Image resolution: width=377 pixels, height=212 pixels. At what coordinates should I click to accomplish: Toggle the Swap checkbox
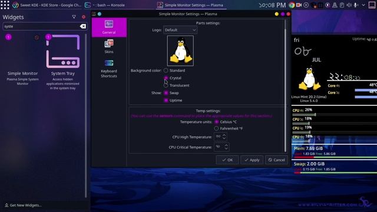pyautogui.click(x=166, y=93)
